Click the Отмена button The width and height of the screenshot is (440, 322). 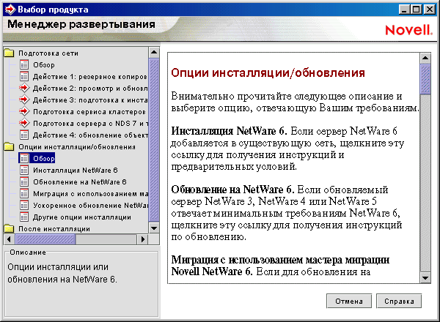(349, 301)
